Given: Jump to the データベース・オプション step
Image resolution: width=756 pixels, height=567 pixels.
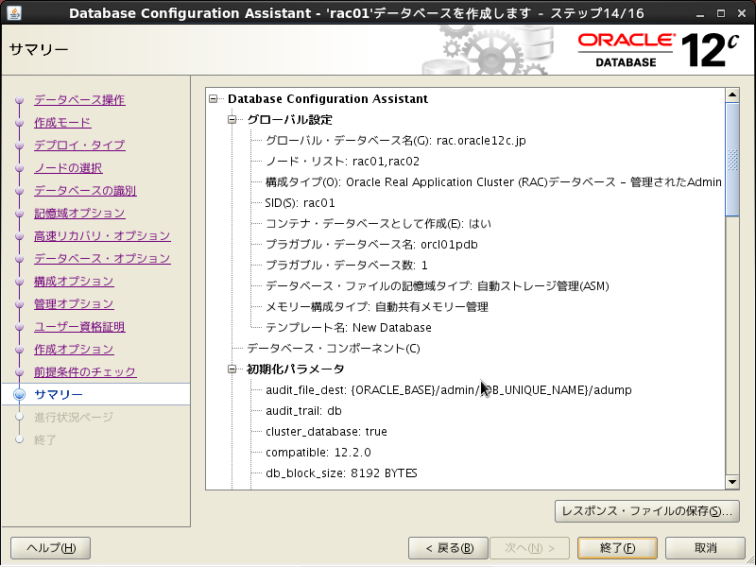Looking at the screenshot, I should 102,258.
